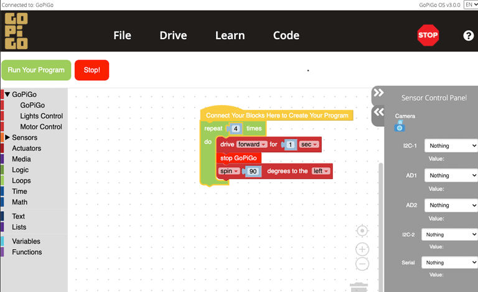Open the spin dropdown in turn block
The height and width of the screenshot is (292, 478).
point(229,171)
